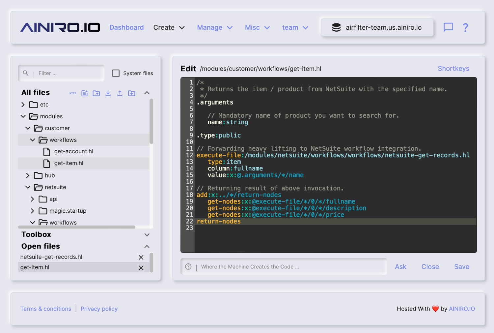Expand the magic.startup folder
Image resolution: width=494 pixels, height=333 pixels.
(32, 211)
